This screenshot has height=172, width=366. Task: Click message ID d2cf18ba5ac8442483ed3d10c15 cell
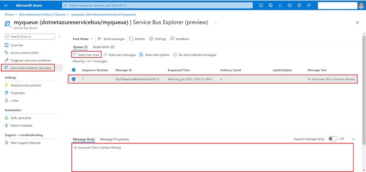click(139, 79)
